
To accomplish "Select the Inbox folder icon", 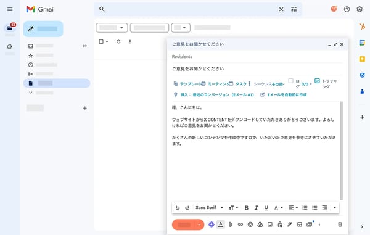I will [30, 46].
